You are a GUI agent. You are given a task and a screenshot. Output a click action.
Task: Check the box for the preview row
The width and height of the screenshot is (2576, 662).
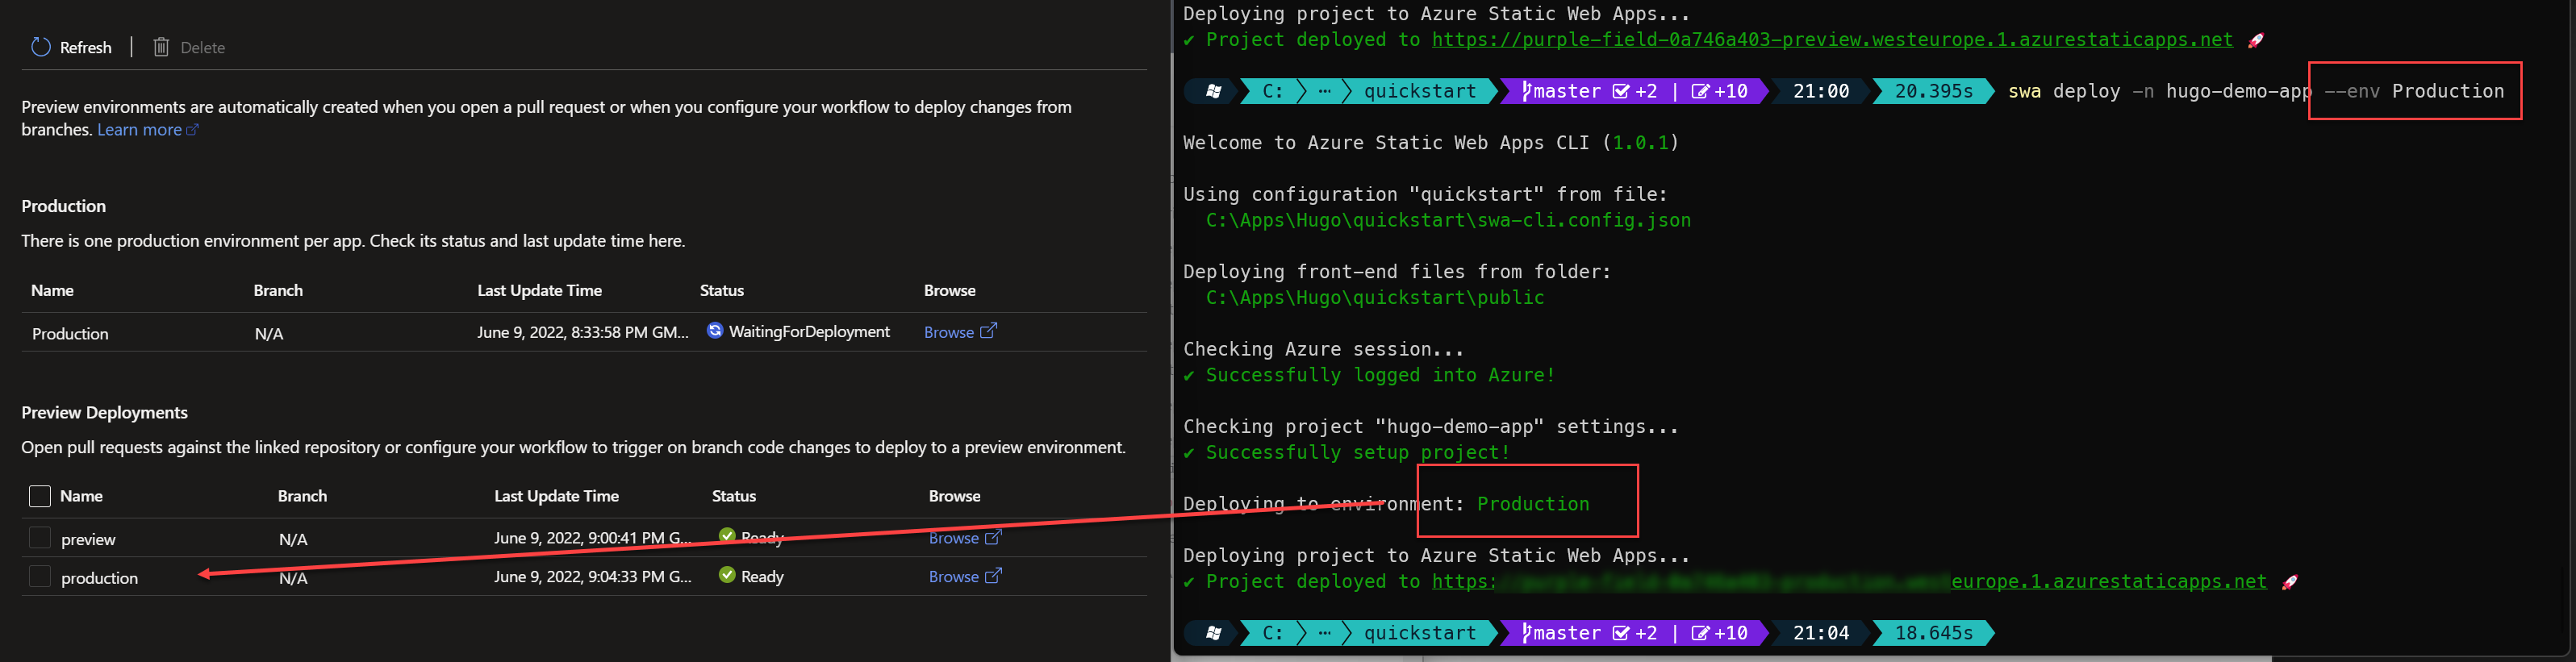tap(40, 538)
